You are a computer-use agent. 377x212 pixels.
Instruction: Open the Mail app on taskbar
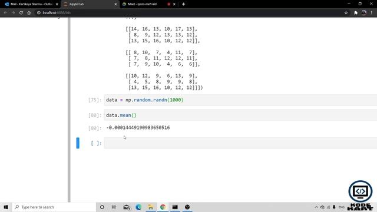click(127, 207)
